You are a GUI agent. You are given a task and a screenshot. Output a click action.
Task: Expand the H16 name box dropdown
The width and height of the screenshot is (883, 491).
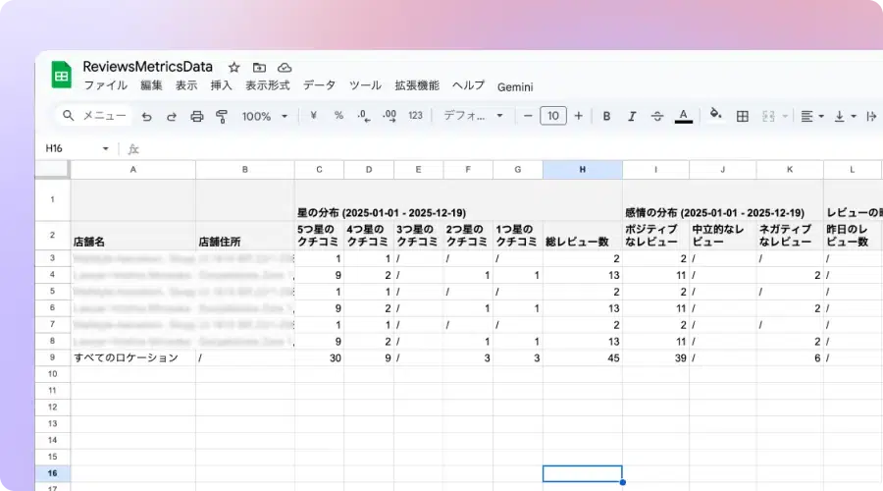pyautogui.click(x=106, y=149)
